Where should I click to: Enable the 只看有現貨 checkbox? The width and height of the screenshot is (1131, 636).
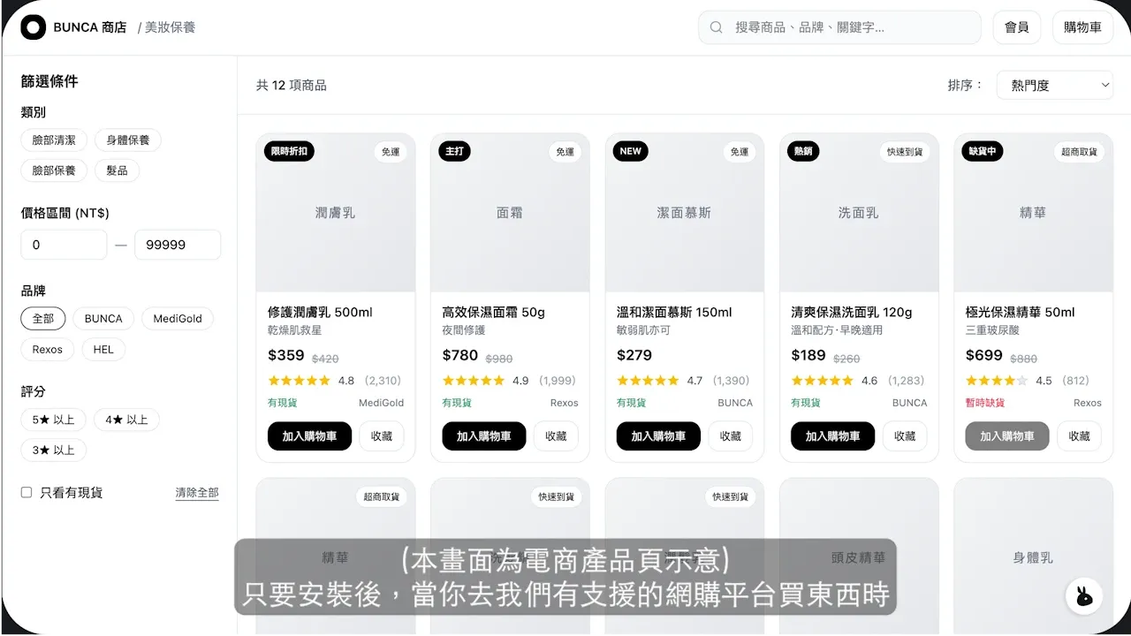pos(27,492)
